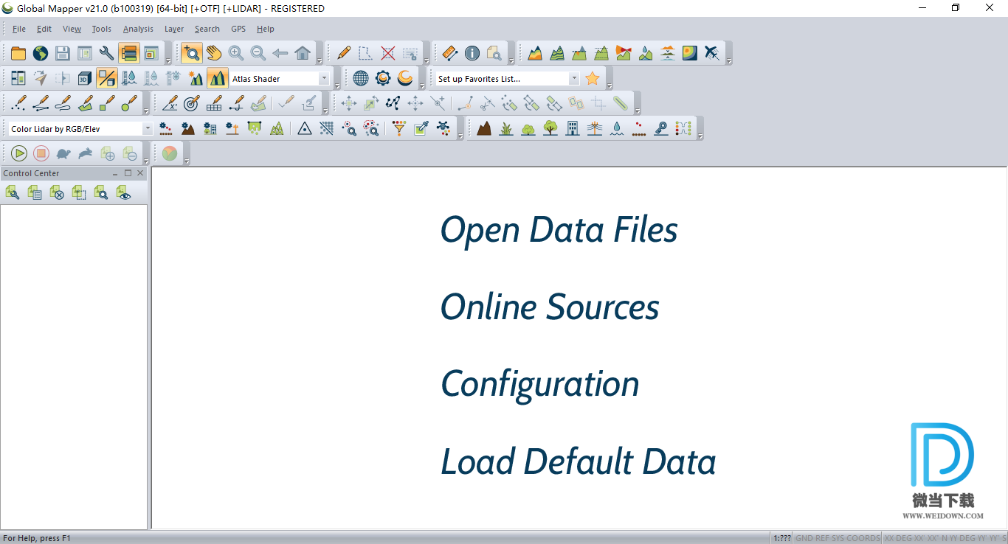Minimize the Control Center panel

(115, 173)
